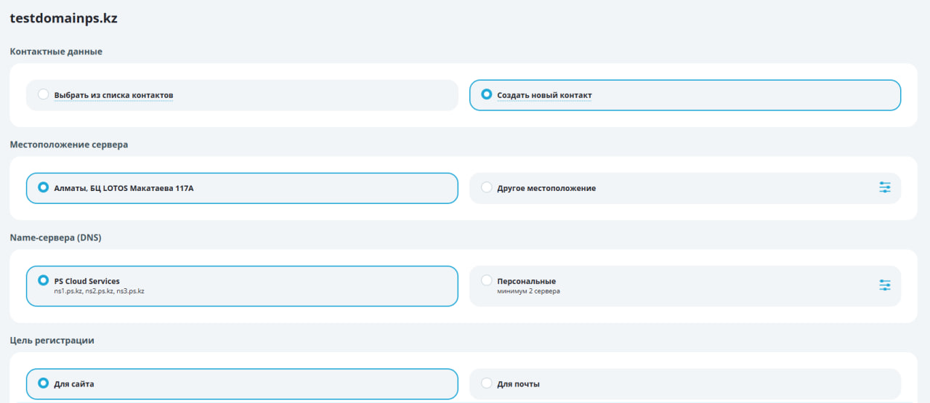
Task: Open settings icon for Персональные name servers
Action: pos(884,285)
